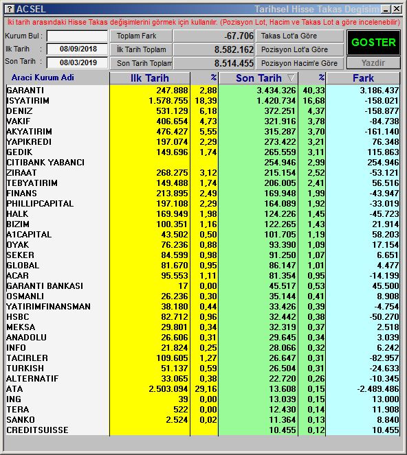Select Pozisyon Hacim'e Göre option

300,63
